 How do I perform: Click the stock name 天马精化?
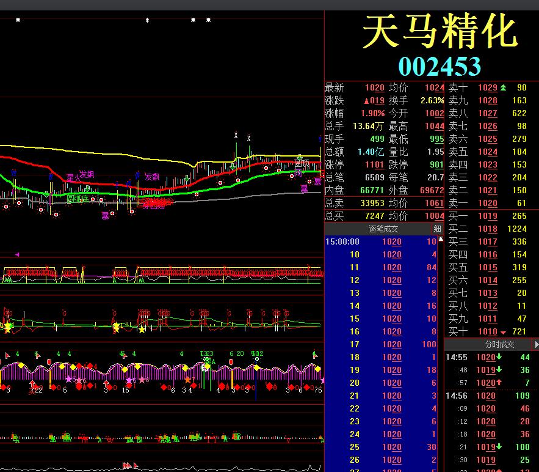(440, 31)
